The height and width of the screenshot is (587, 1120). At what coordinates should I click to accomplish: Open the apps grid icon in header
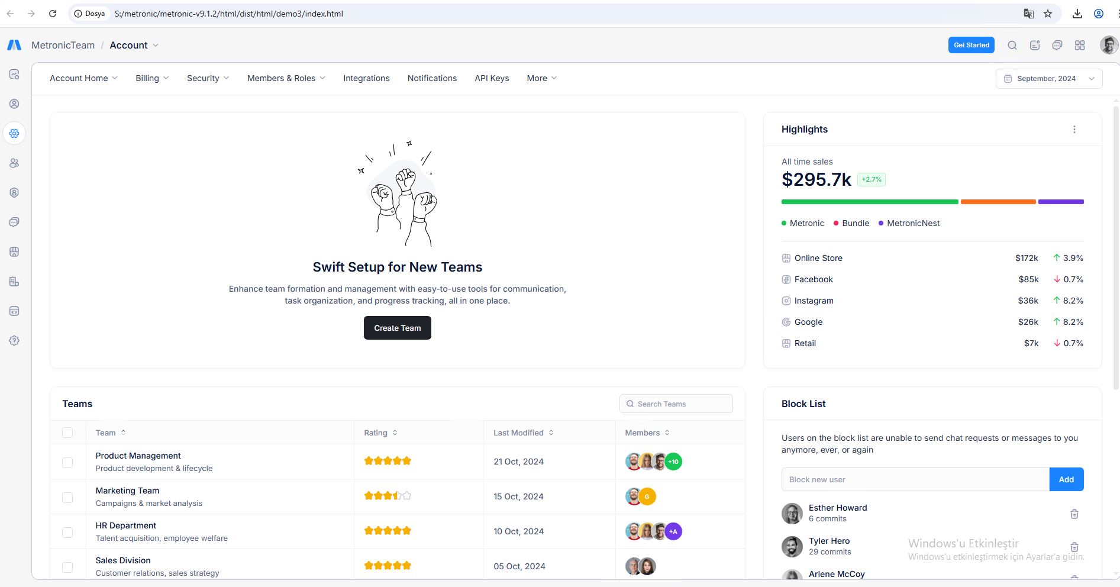(1079, 46)
